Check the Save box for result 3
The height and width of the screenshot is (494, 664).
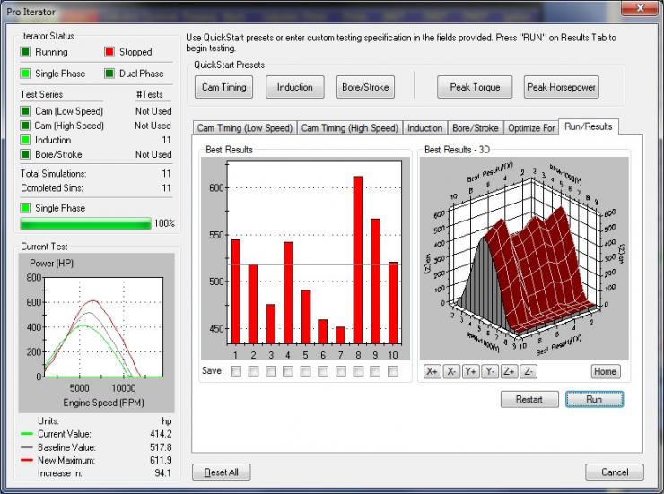pyautogui.click(x=271, y=371)
